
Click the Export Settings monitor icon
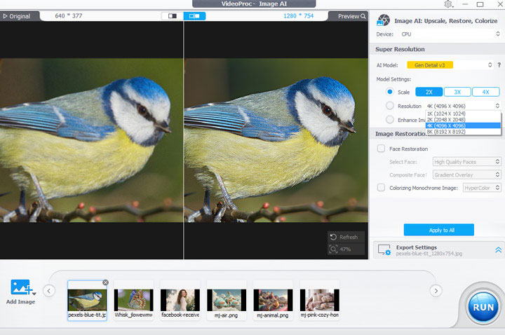[x=383, y=250]
